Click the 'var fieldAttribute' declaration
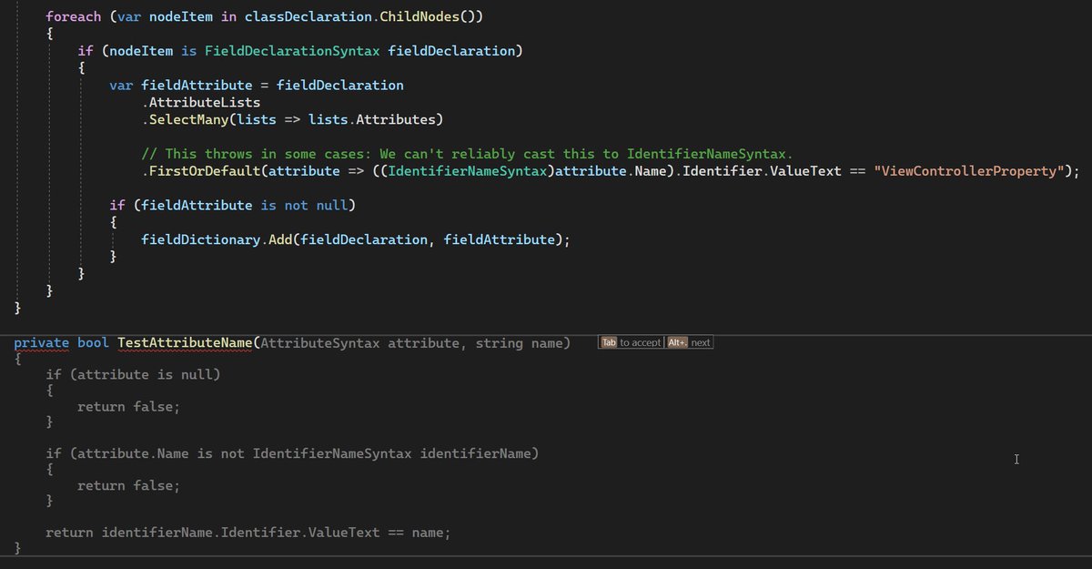Screen dimensions: 1092x569 pyautogui.click(x=180, y=85)
